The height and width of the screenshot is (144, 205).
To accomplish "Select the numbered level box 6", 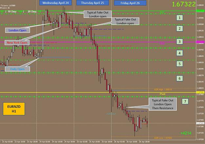I will click(x=180, y=78).
